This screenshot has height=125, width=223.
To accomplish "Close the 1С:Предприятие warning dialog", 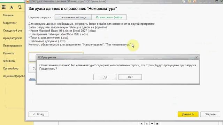I will coord(197,57).
